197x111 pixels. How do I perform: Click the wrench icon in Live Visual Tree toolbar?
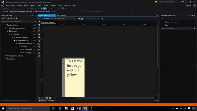coord(17,18)
